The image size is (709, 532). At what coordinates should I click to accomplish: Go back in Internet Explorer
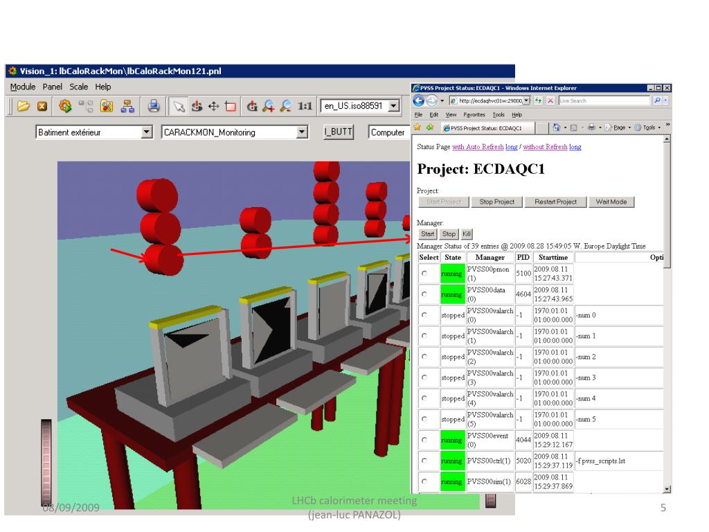(419, 101)
